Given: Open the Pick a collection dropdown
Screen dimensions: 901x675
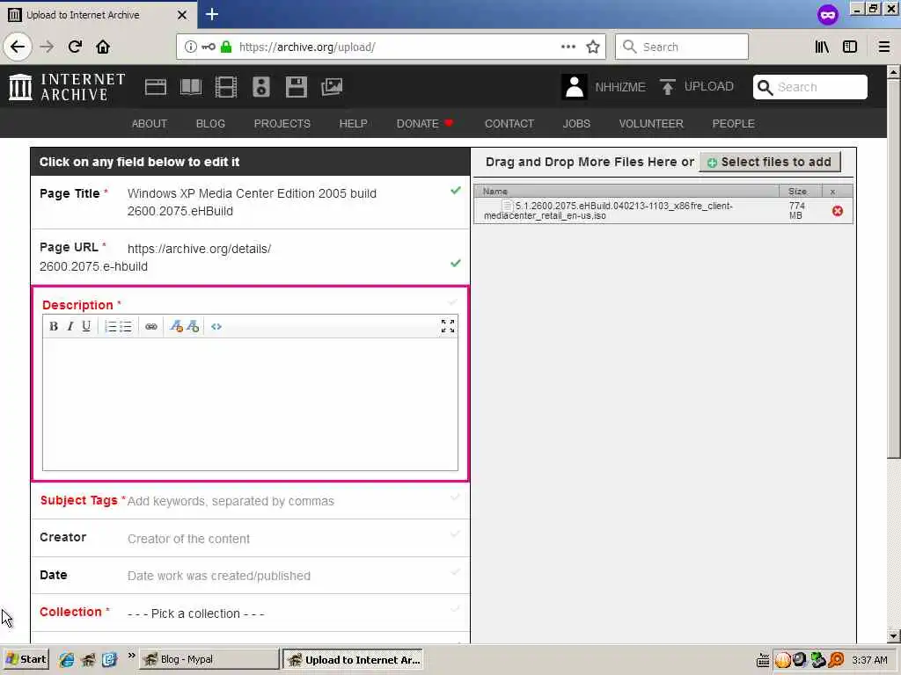Looking at the screenshot, I should [x=196, y=613].
